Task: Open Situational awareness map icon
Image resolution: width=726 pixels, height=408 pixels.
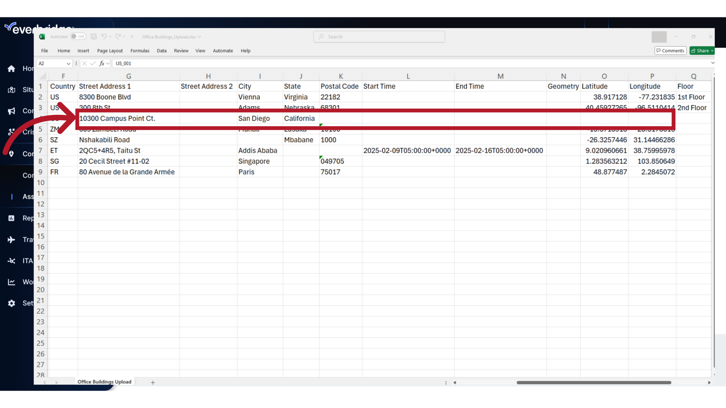Action: coord(11,90)
